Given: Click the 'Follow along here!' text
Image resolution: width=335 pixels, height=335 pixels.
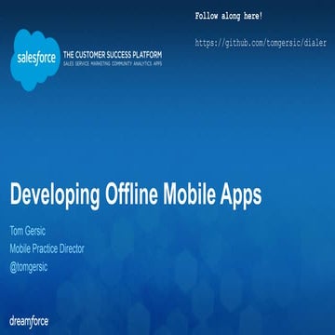Looking at the screenshot, I should point(229,17).
